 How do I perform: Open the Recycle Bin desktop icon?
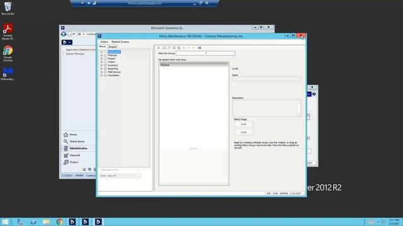(8, 8)
